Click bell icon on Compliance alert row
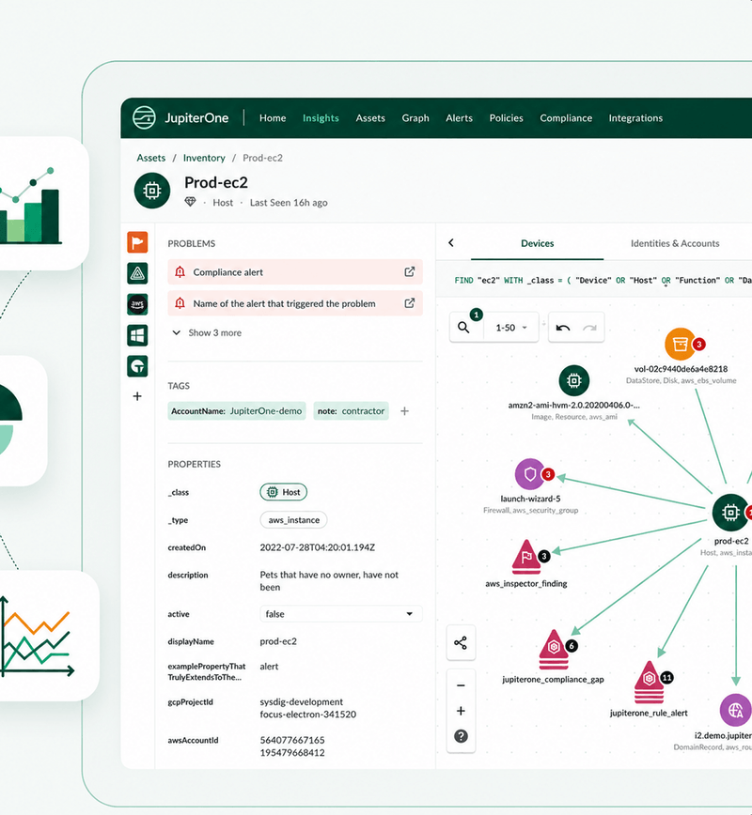Viewport: 752px width, 815px height. click(x=180, y=272)
